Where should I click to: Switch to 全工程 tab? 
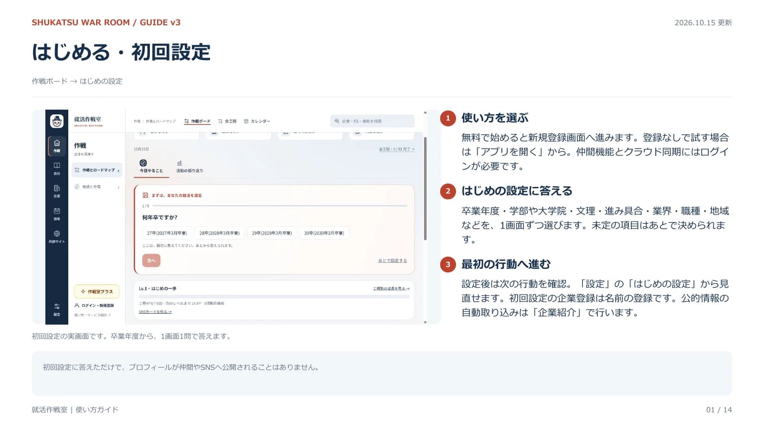tap(227, 121)
